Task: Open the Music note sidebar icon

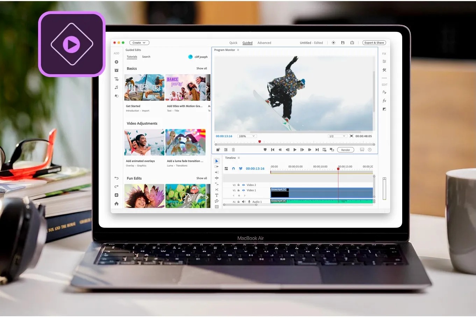Action: [116, 88]
